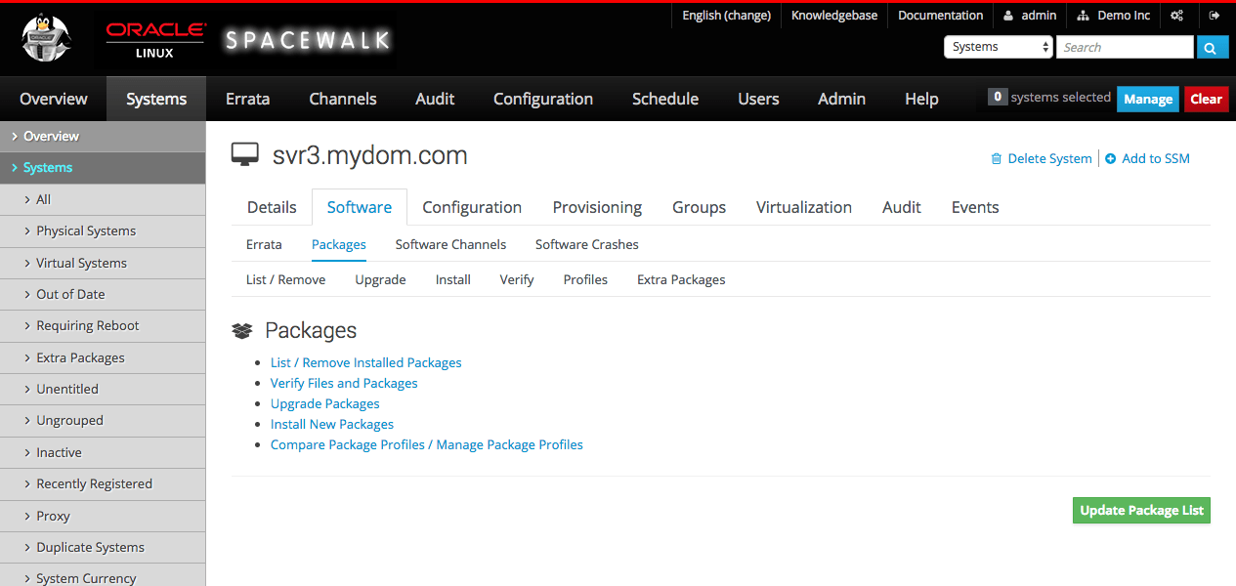1236x586 pixels.
Task: Open the Admin top menu
Action: point(841,99)
